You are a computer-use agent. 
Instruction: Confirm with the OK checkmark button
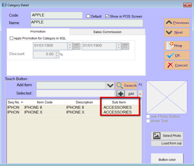[177, 55]
